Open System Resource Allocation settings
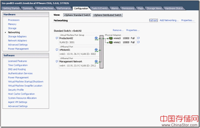The height and width of the screenshot is (128, 200). coord(22,98)
